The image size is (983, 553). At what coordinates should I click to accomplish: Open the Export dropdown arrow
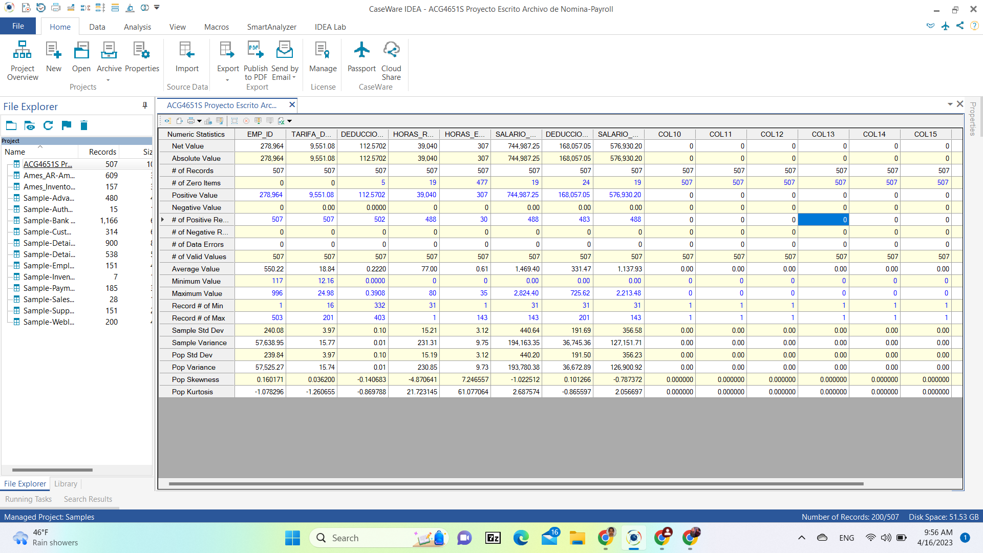(x=227, y=80)
